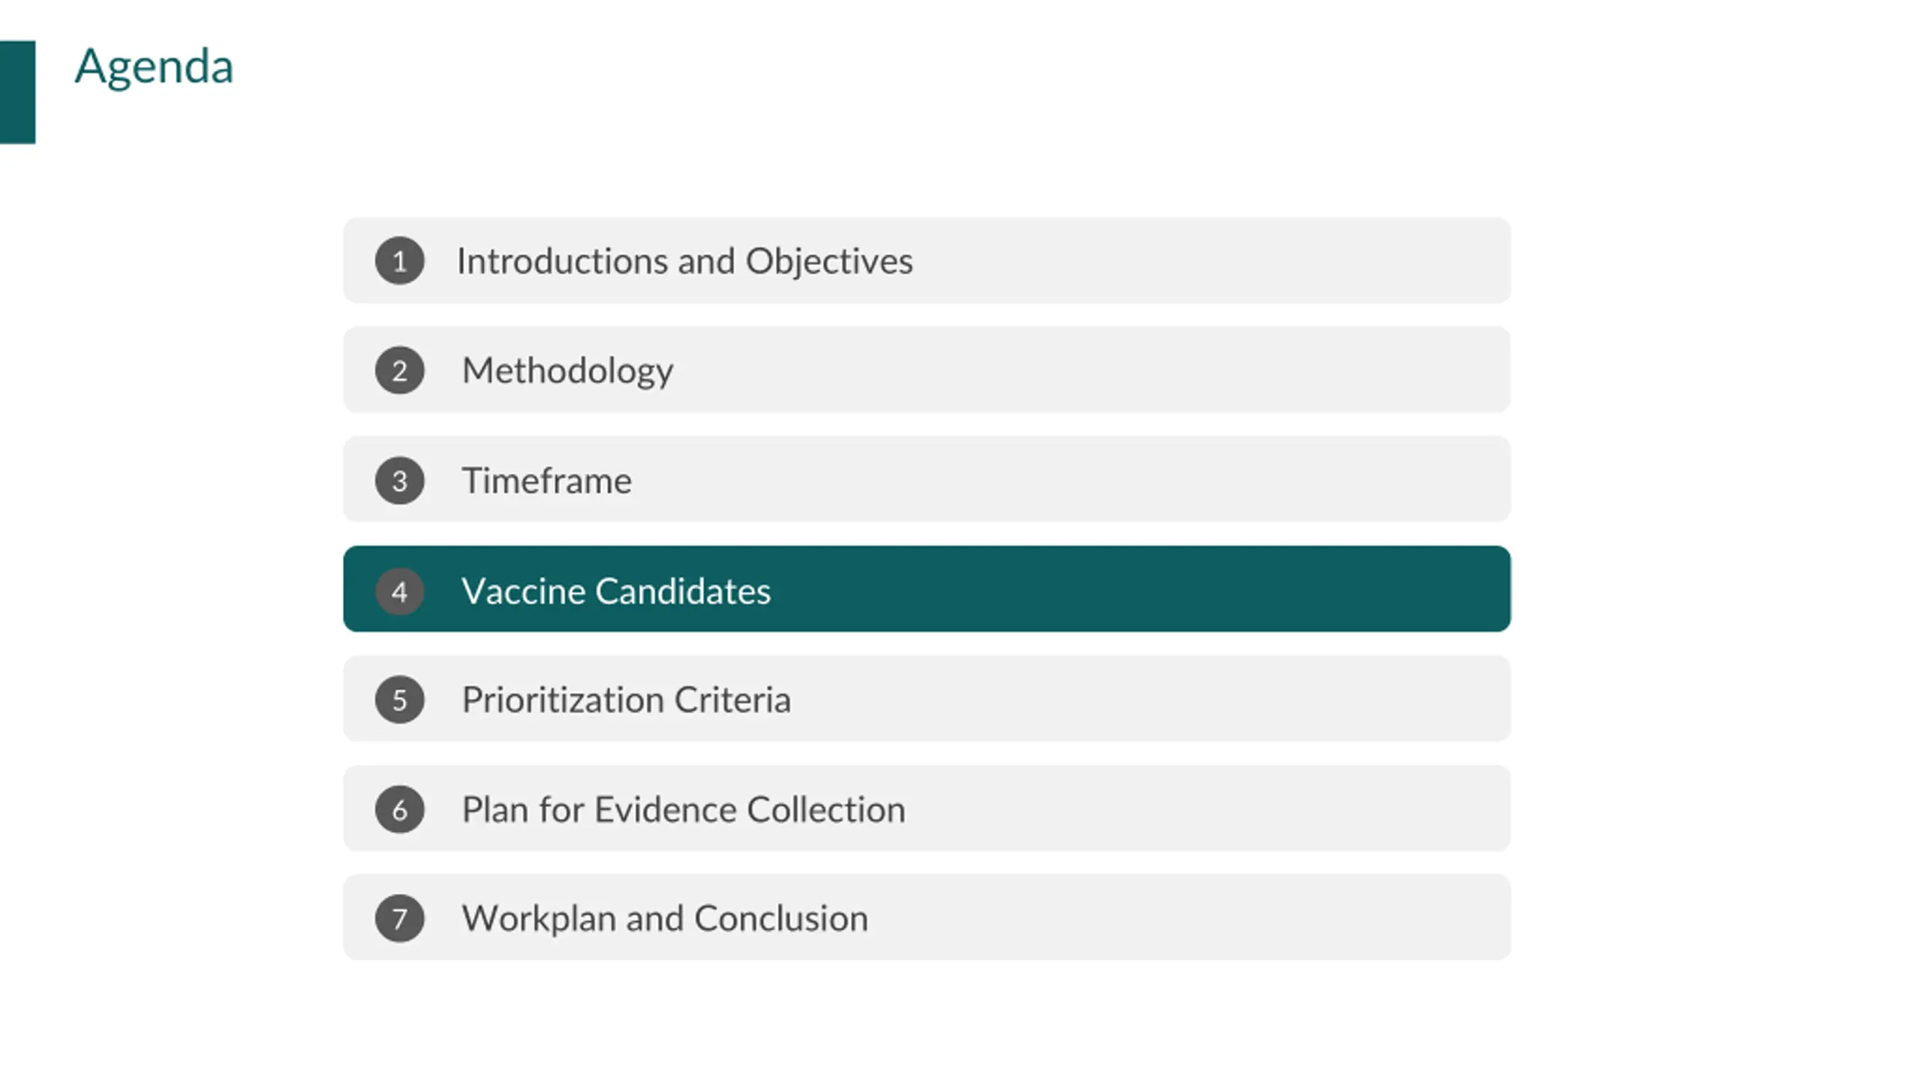The height and width of the screenshot is (1080, 1921).
Task: Select the Methodology agenda text
Action: coord(567,371)
